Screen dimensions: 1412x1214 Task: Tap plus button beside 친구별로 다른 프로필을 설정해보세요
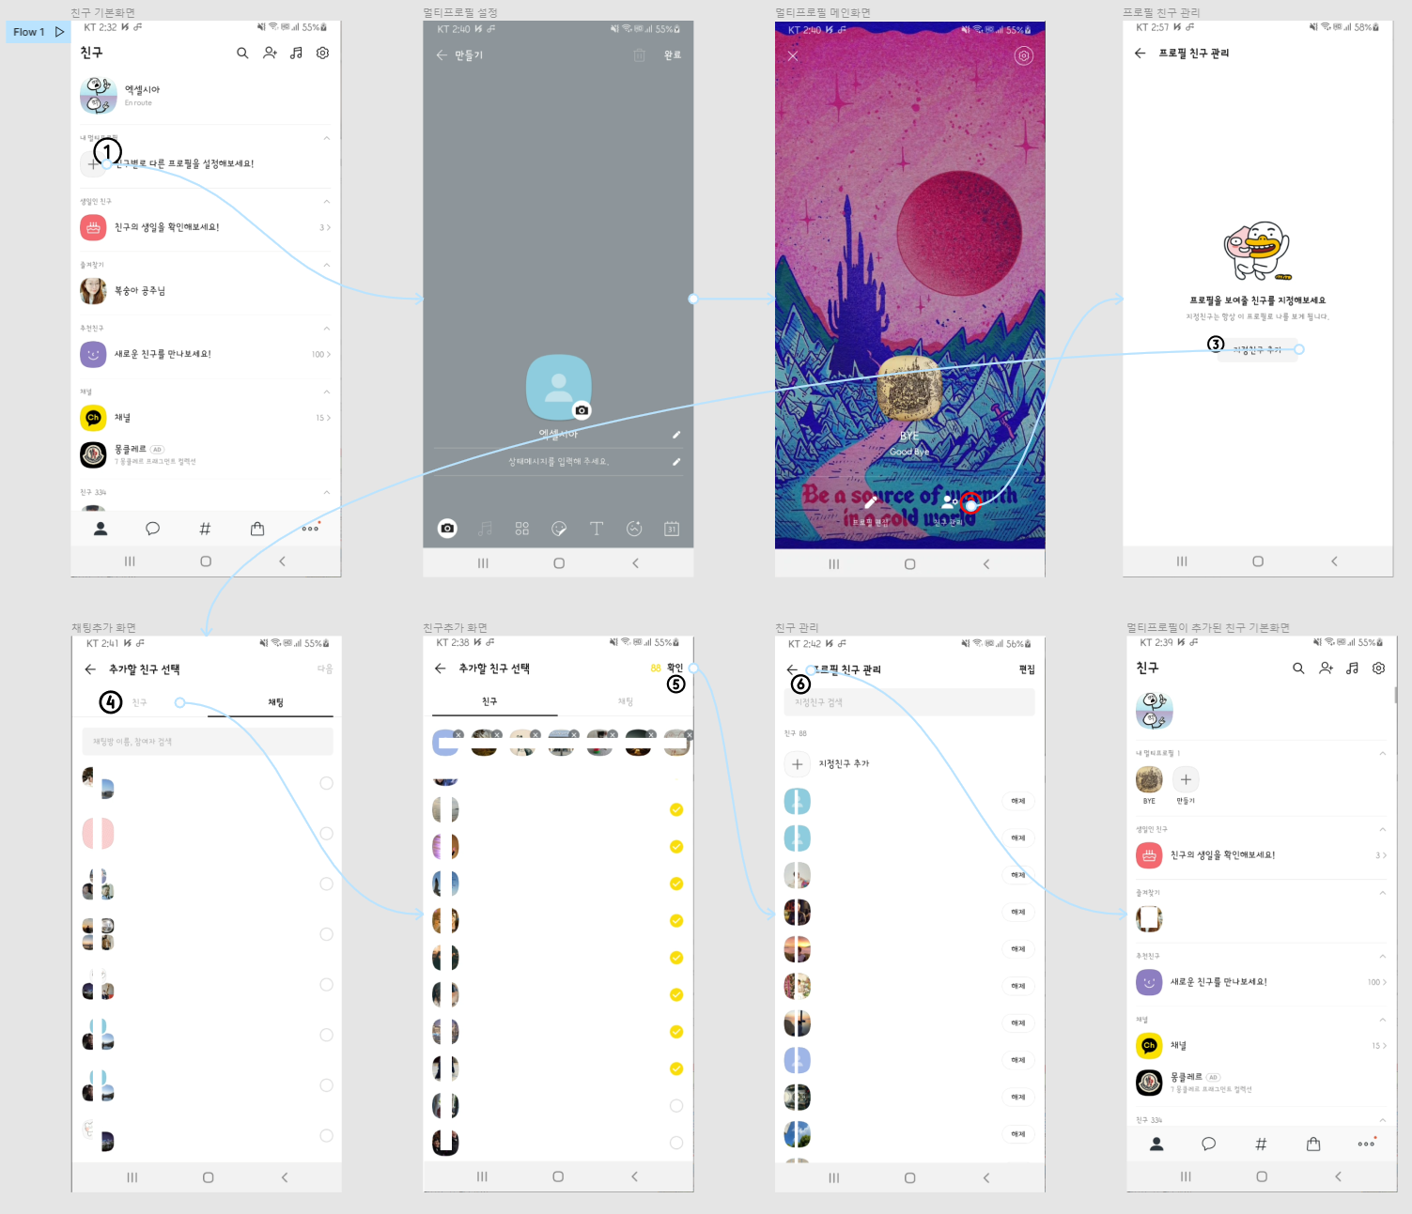tap(92, 163)
